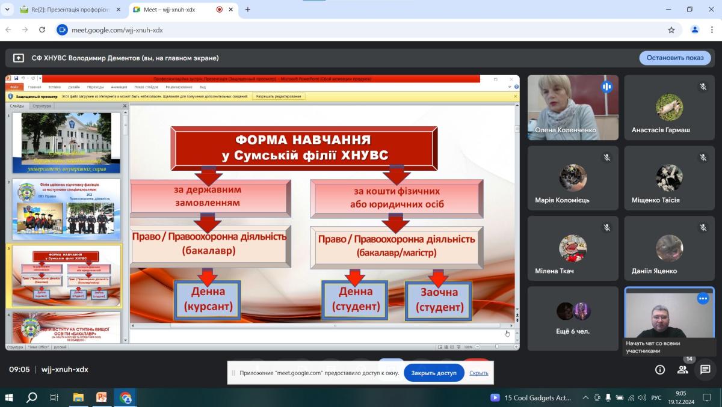This screenshot has width=722, height=407.
Task: Open three-dot options on your video tile
Action: 703,298
